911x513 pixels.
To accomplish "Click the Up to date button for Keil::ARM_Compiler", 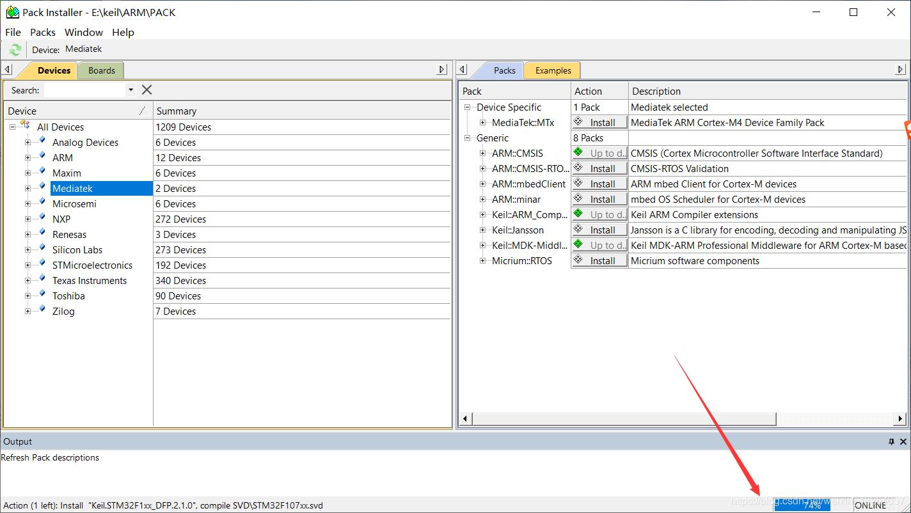I will [599, 215].
